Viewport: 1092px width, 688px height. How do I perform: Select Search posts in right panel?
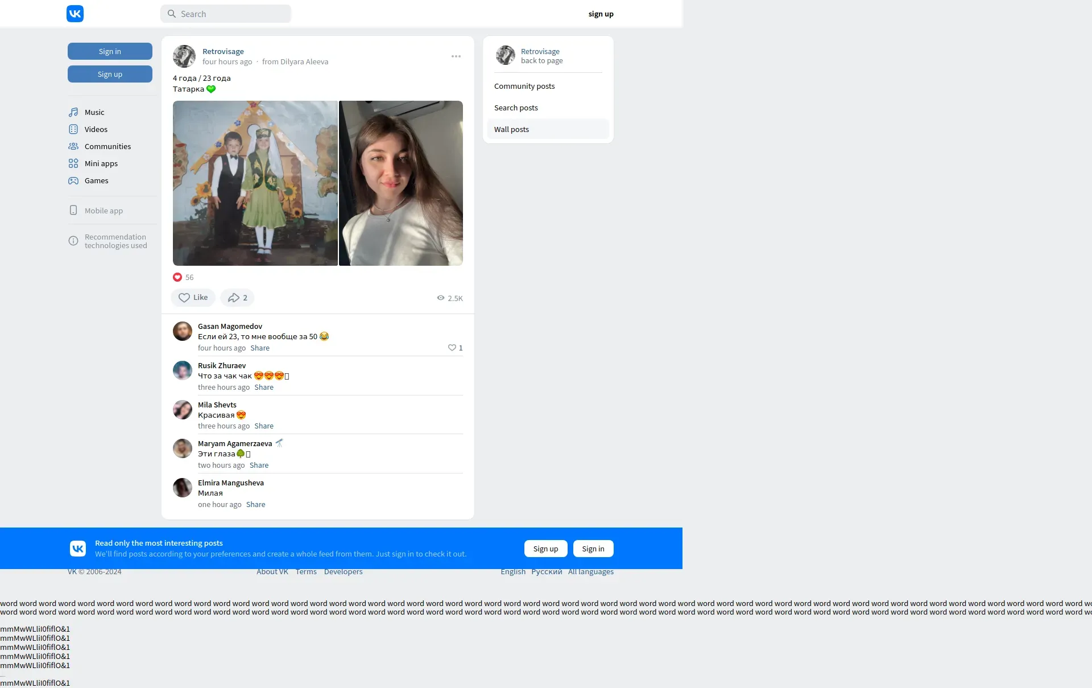[516, 108]
